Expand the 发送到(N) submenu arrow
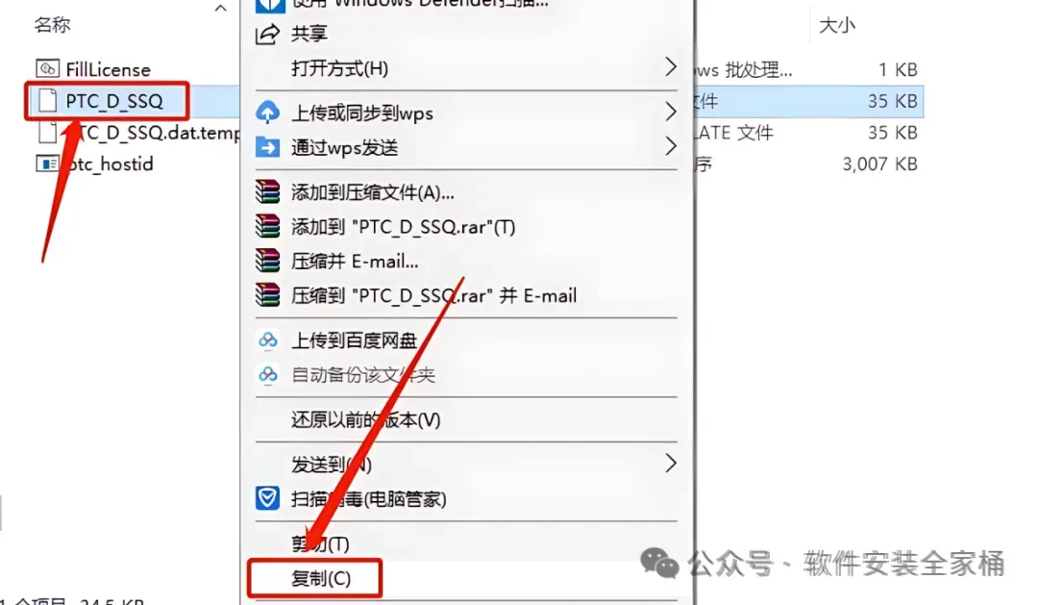 670,464
